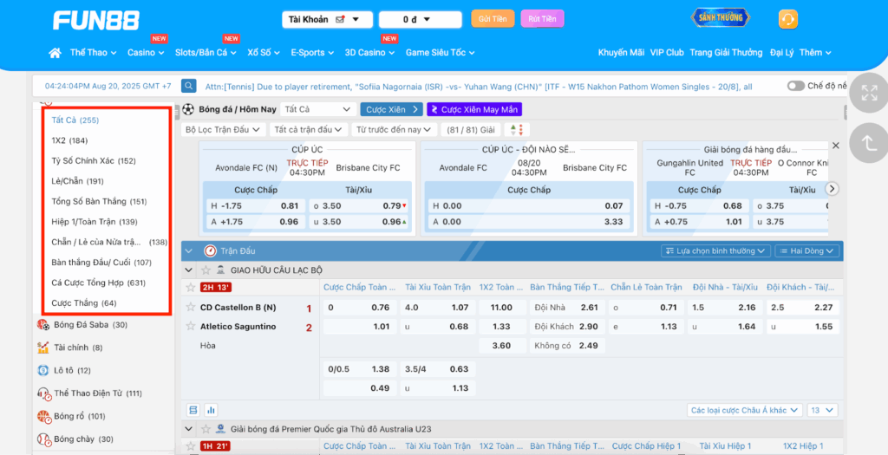Star the Australia U23 Premier league
Screen dimensions: 888x455
pos(206,430)
